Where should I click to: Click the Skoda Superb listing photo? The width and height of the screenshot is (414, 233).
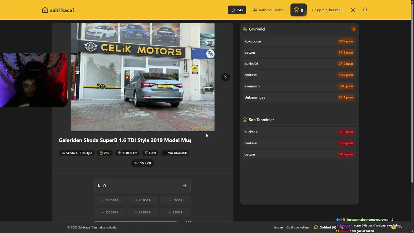[143, 77]
